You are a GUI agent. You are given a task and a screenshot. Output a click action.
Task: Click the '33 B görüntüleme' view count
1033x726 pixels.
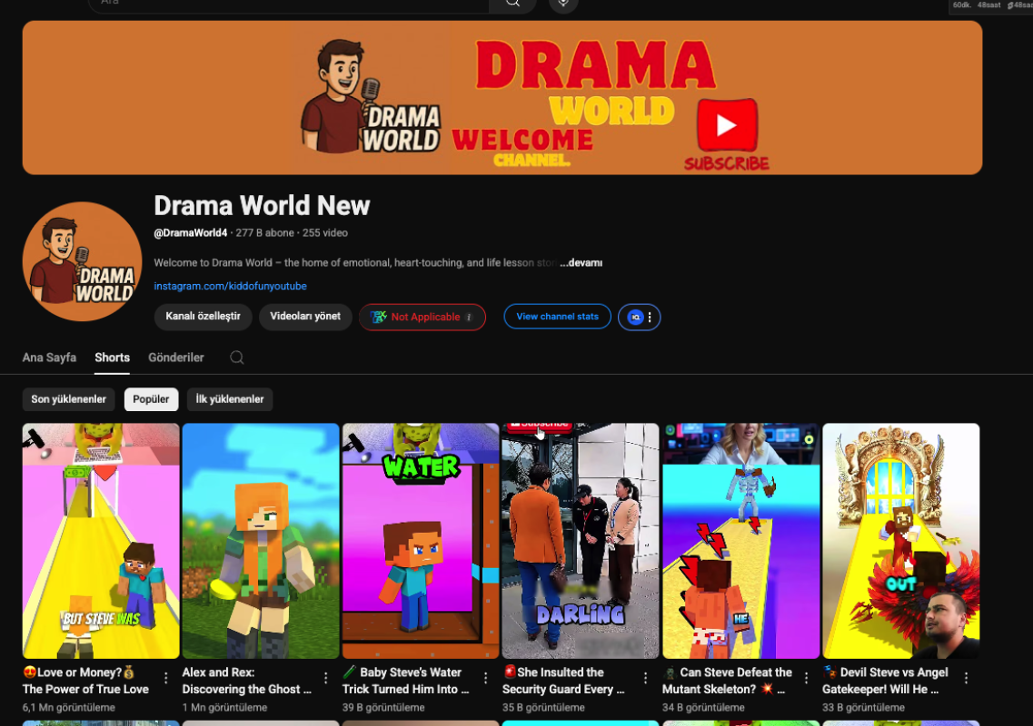(x=864, y=708)
